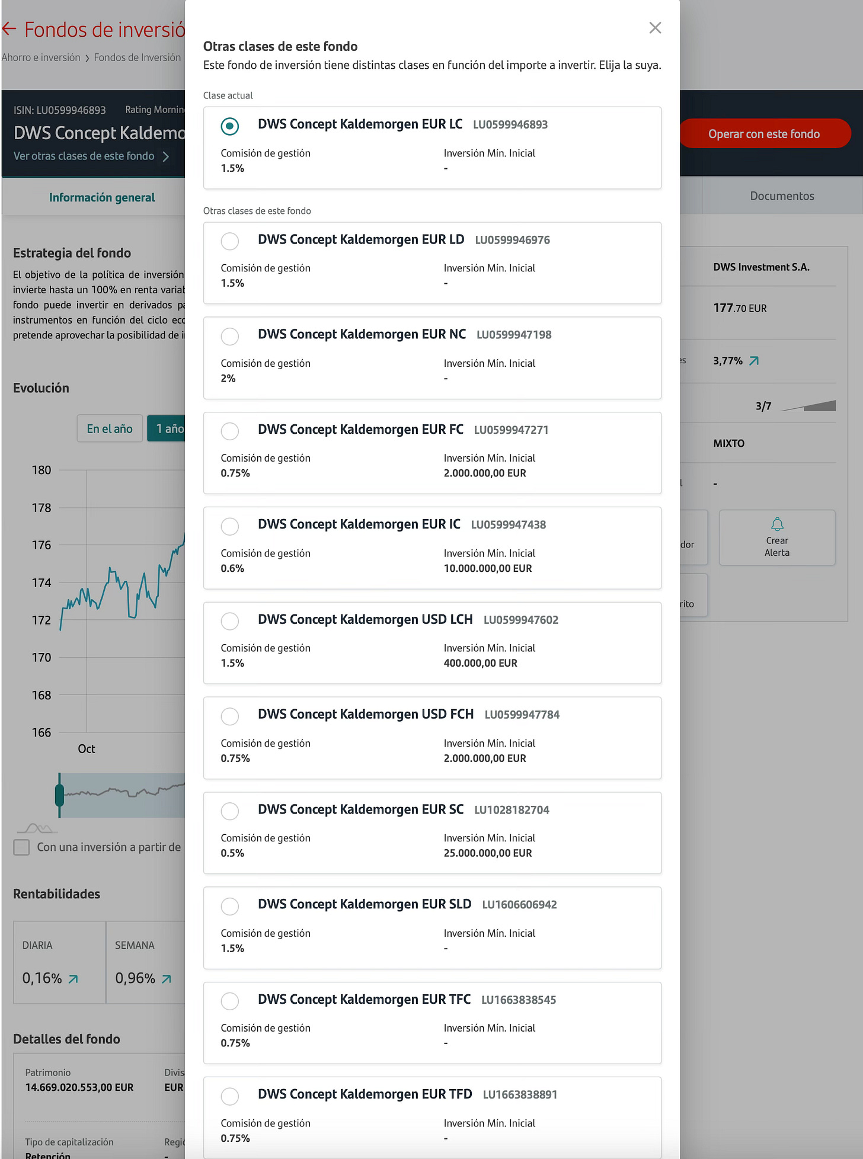863x1159 pixels.
Task: Click the ISIN LU1663838891 text
Action: click(520, 1095)
